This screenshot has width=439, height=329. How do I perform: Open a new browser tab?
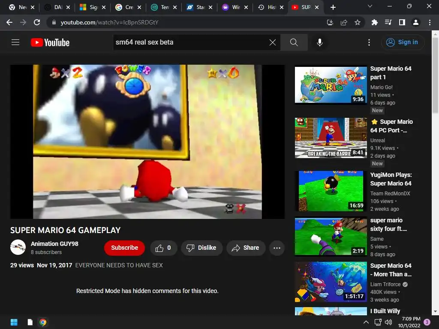click(333, 7)
